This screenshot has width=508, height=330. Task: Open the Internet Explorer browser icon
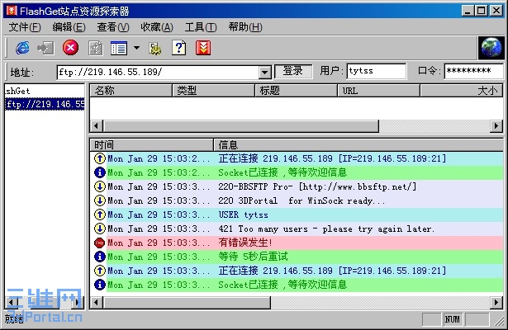pos(22,48)
